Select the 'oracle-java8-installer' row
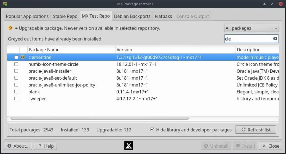The height and width of the screenshot is (154, 286). (x=143, y=71)
